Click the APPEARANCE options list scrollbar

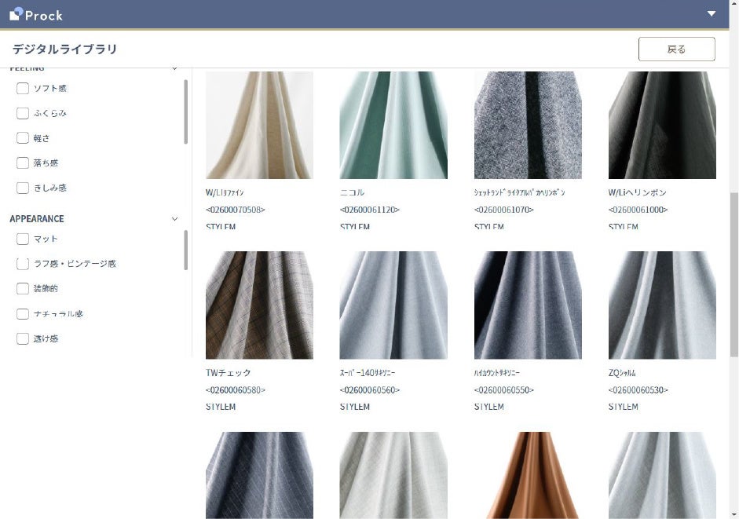[x=185, y=250]
